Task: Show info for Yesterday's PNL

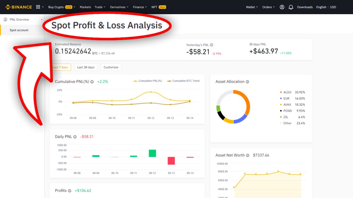Action: [x=212, y=45]
